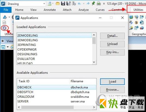Open dropdown arrow next to pen-link icon
The width and height of the screenshot is (146, 112).
coord(9,17)
